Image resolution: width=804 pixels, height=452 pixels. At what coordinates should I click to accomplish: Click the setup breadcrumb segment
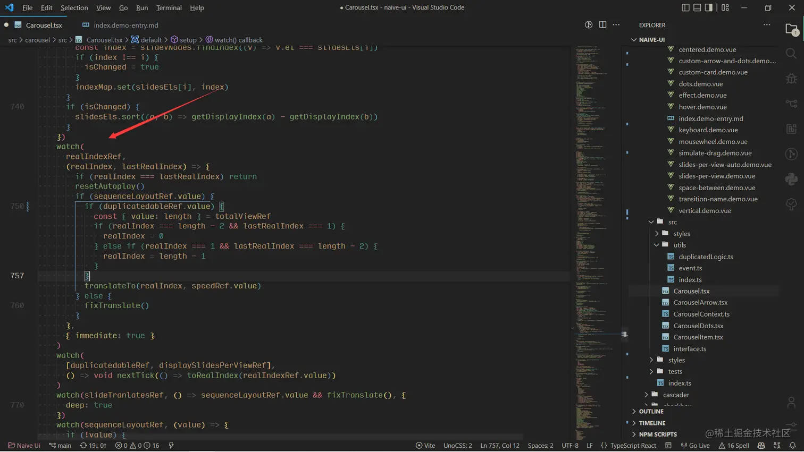click(183, 40)
